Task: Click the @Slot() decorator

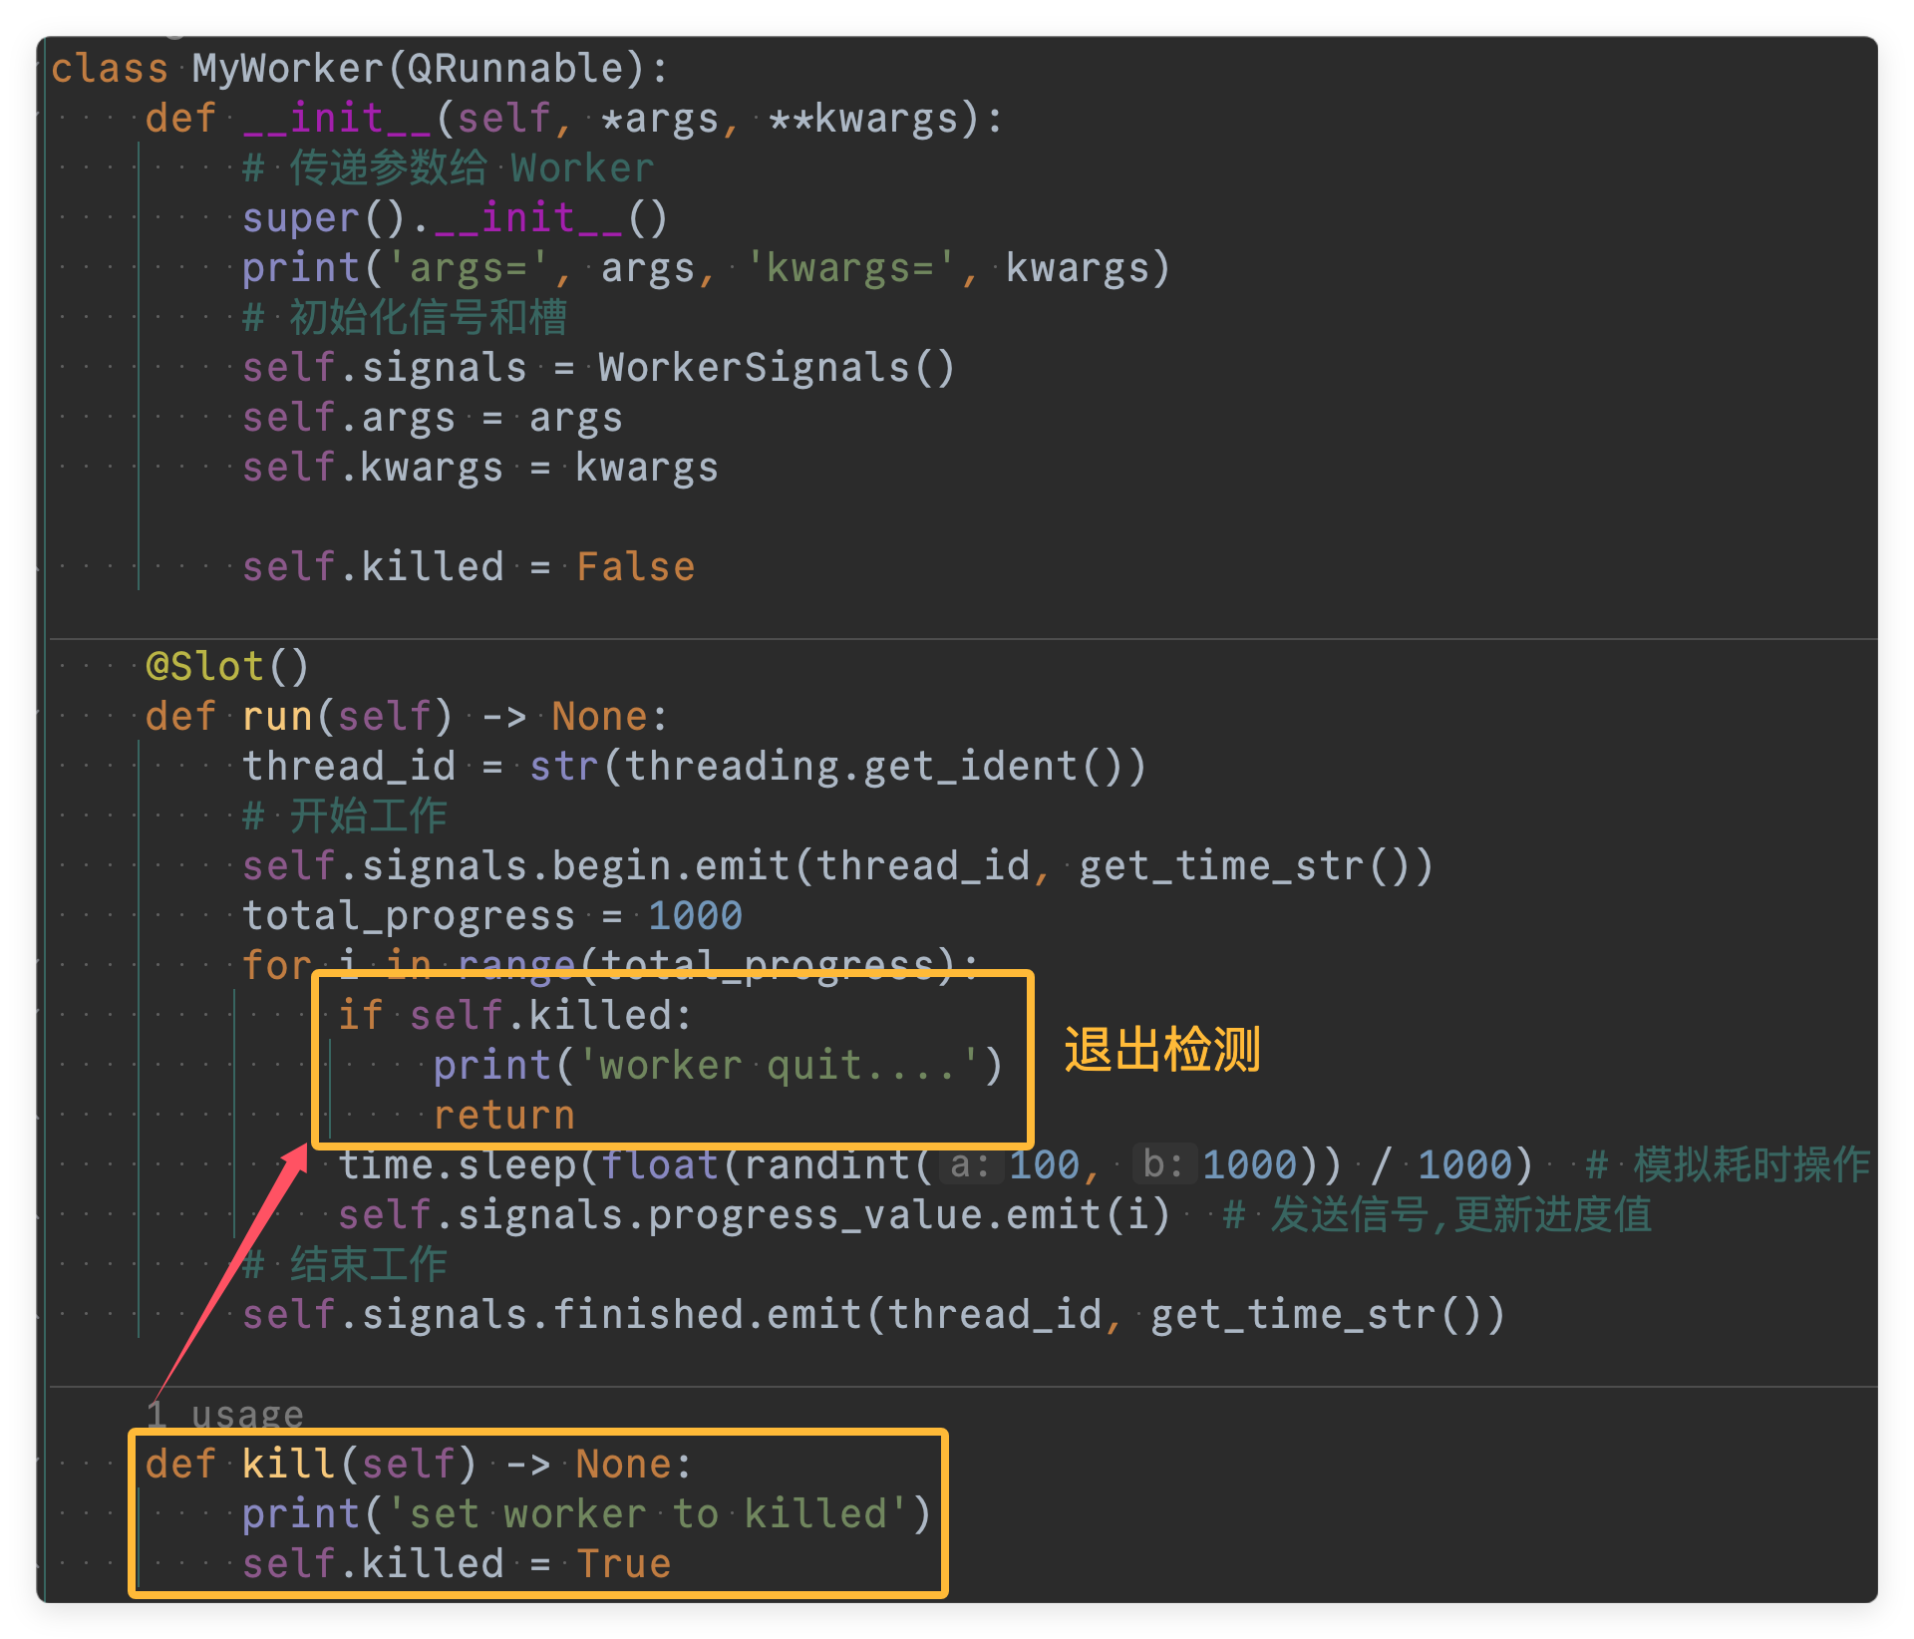Action: 227,667
